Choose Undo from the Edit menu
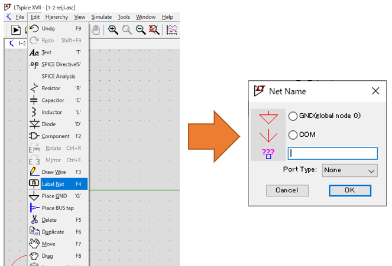Screen dimensions: 392x266 point(59,28)
